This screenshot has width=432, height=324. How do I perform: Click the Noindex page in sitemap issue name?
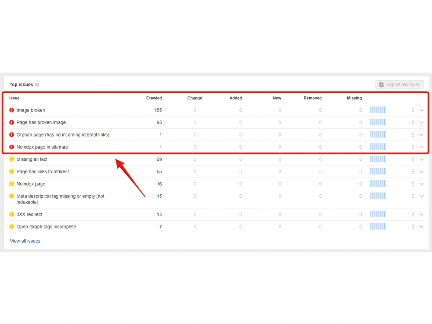42,147
